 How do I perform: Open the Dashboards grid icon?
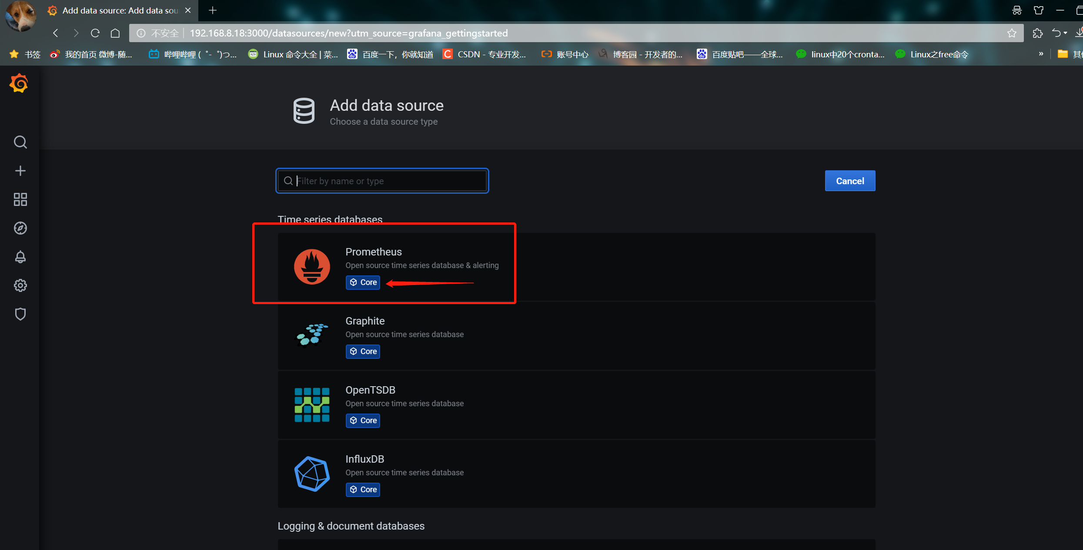20,199
